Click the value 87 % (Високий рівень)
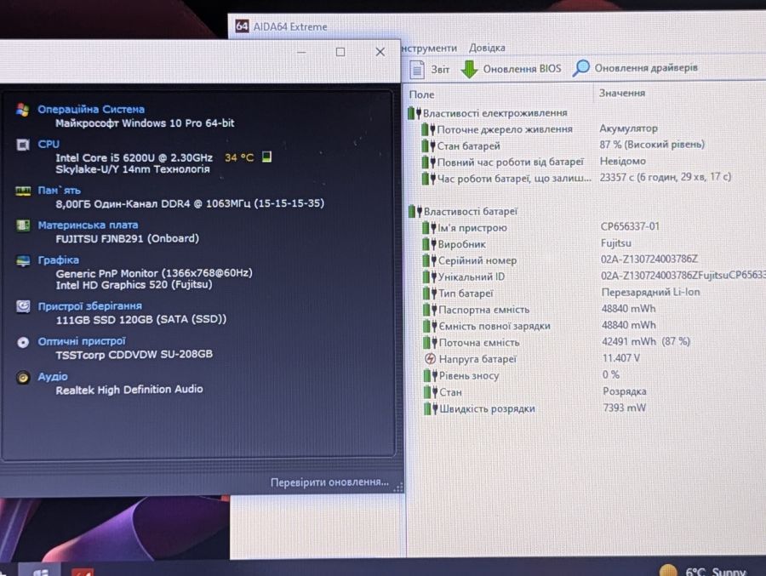 point(652,145)
